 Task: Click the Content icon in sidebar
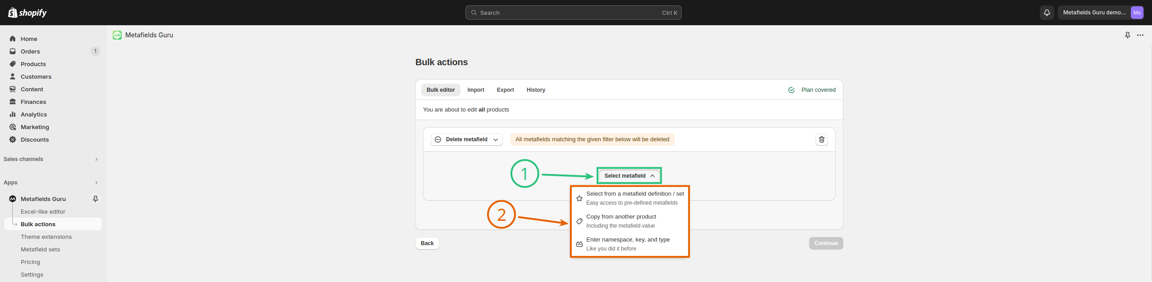coord(13,89)
